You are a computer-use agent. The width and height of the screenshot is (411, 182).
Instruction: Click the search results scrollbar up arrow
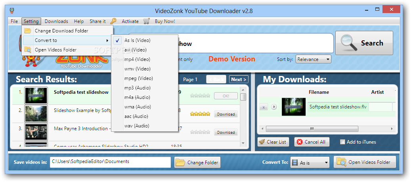click(243, 89)
